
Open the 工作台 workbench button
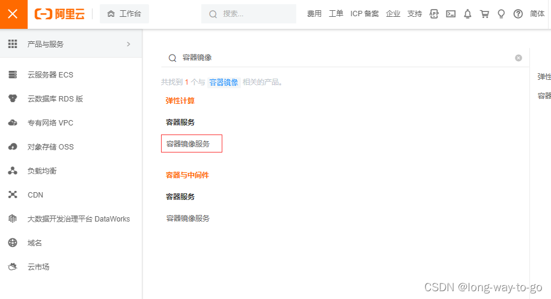click(x=124, y=14)
